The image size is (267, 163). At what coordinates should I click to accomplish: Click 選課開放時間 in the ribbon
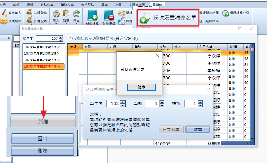[x=209, y=13]
